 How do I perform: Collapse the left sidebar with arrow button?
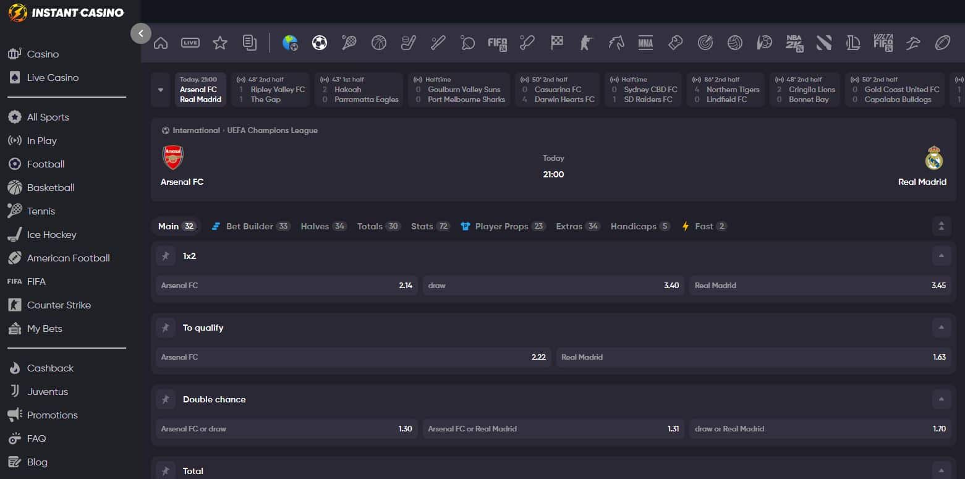click(x=141, y=33)
